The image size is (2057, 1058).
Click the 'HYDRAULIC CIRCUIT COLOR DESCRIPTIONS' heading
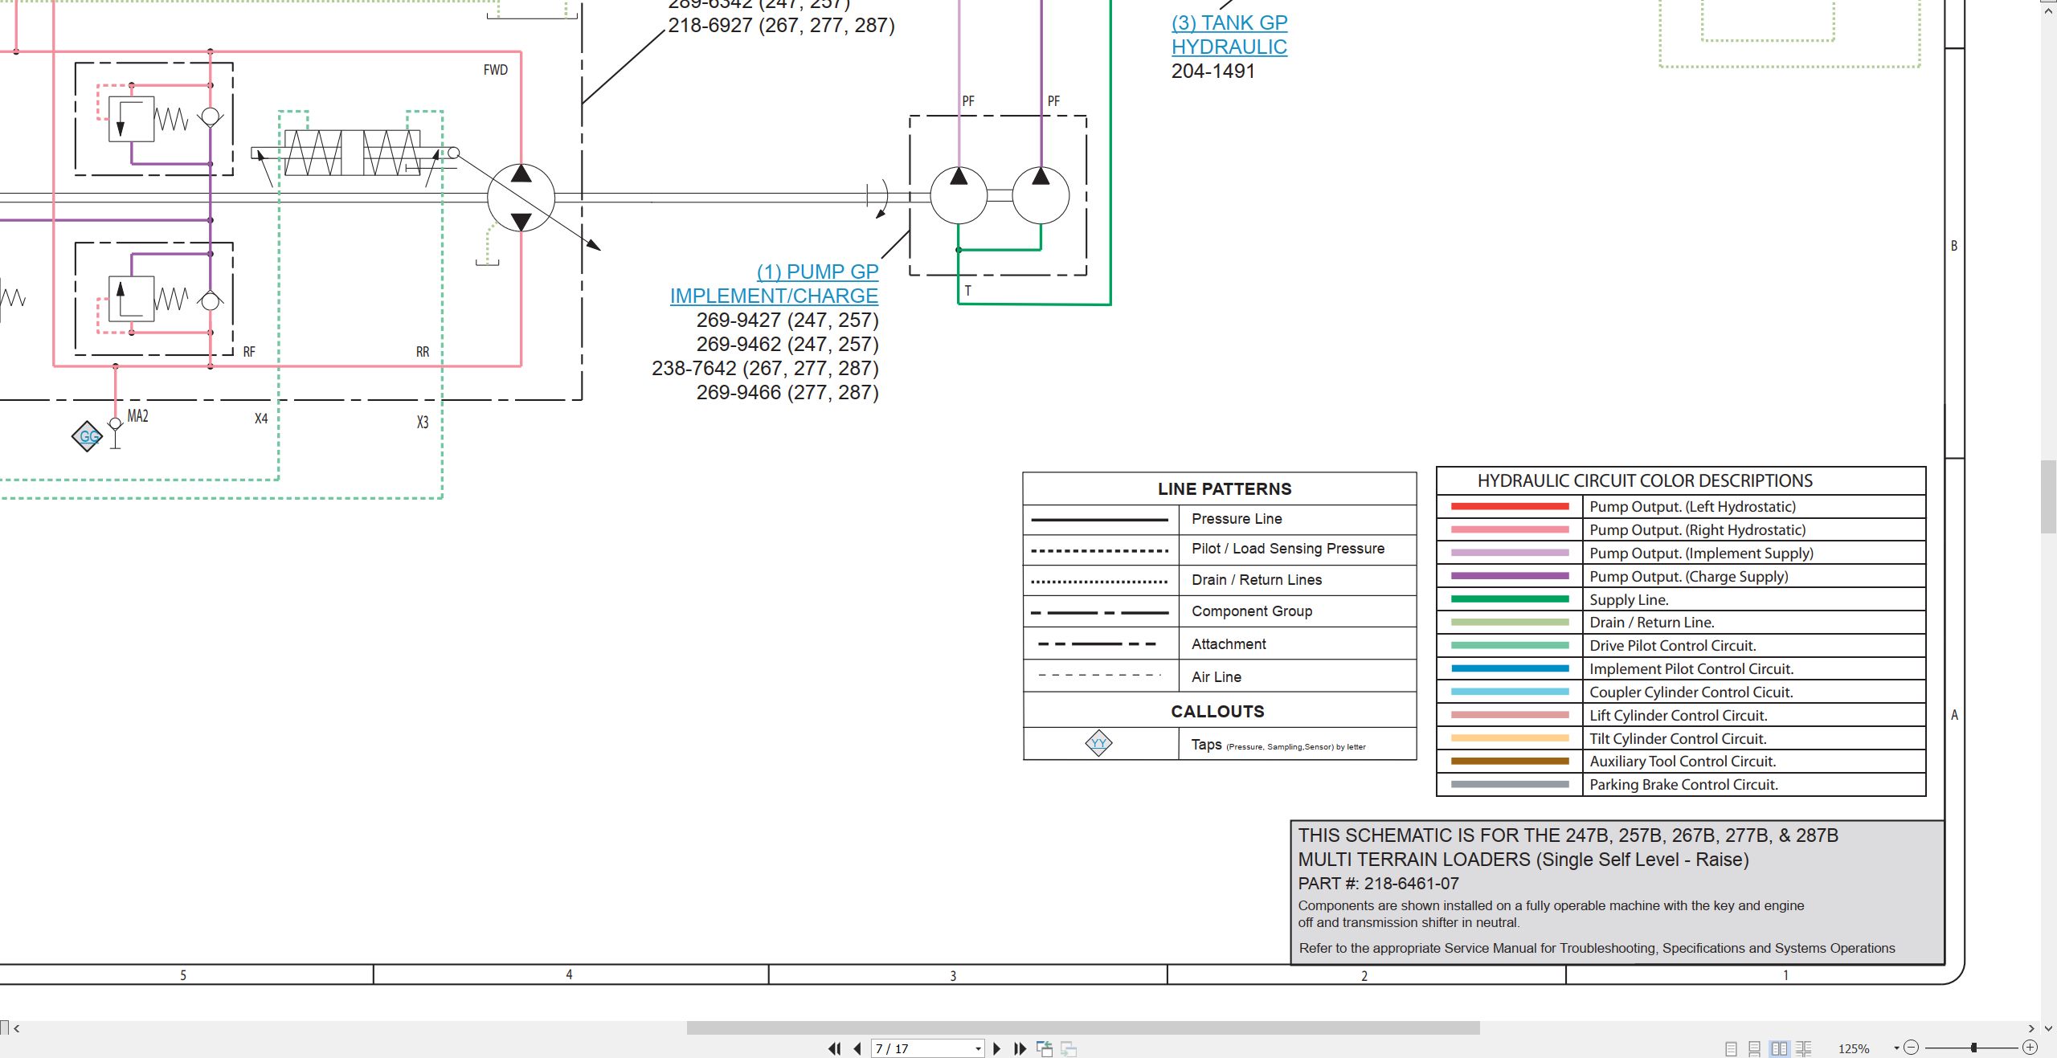tap(1645, 480)
